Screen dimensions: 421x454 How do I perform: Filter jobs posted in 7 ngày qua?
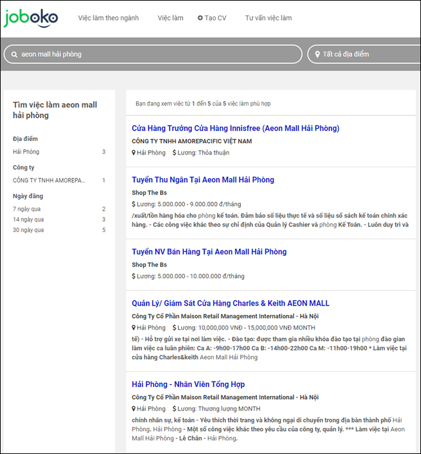click(28, 209)
